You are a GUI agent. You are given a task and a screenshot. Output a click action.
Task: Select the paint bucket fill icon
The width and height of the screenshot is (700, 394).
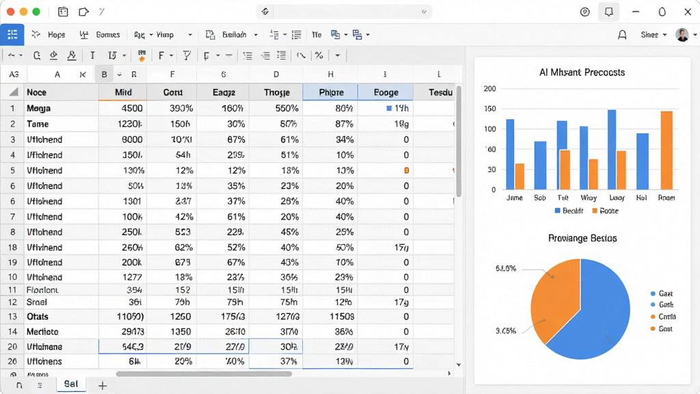coord(142,55)
